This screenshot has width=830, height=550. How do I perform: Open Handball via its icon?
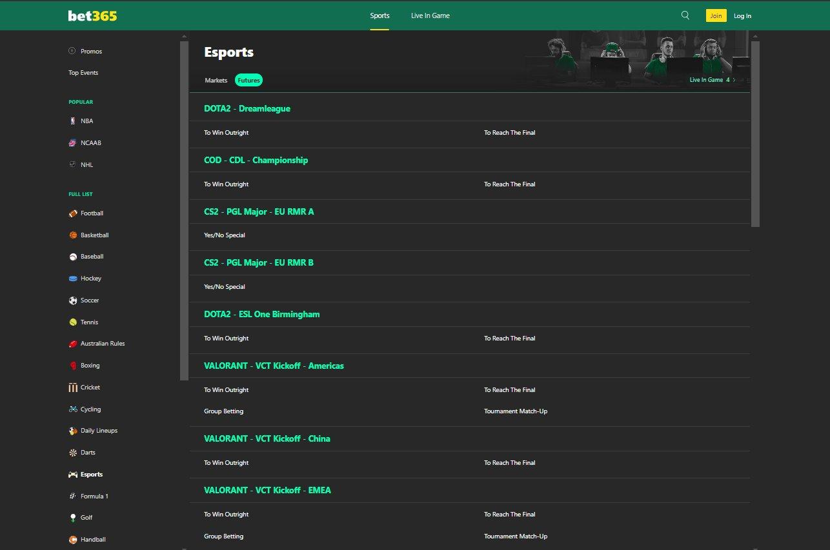[73, 540]
